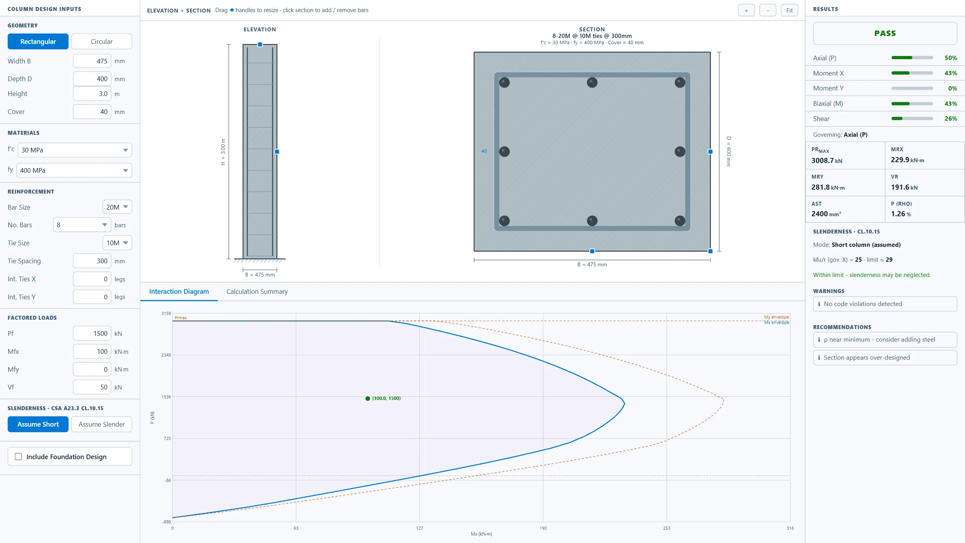Image resolution: width=965 pixels, height=543 pixels.
Task: Click the bottom-right corner rebar in section
Action: coord(680,221)
